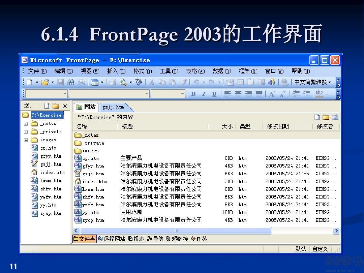Click the Save icon on the toolbar

tap(60, 82)
